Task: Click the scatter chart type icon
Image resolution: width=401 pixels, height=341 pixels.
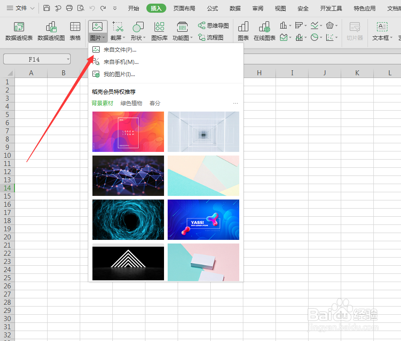Action: pos(330,38)
